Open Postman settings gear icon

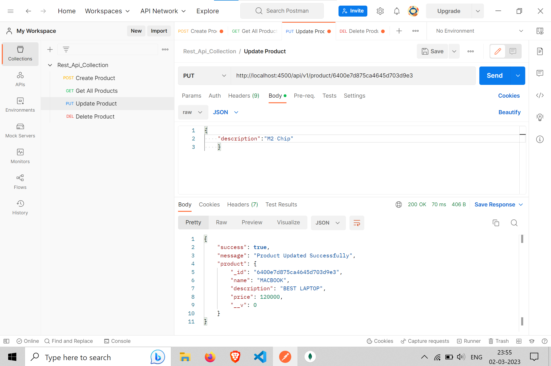click(x=380, y=11)
